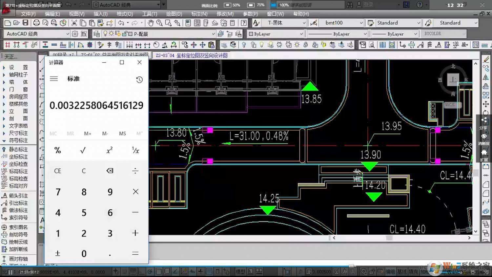This screenshot has height=277, width=492.
Task: Click the Plot (打印) icon in the toolbar
Action: (x=36, y=23)
